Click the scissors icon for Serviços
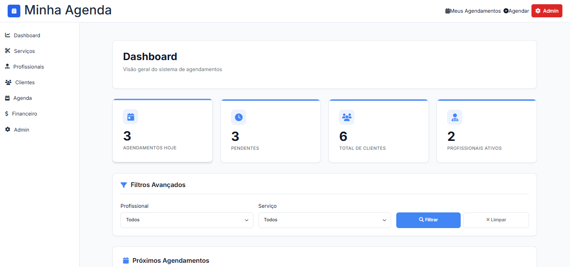Screen dimensions: 570x267 click(x=7, y=51)
